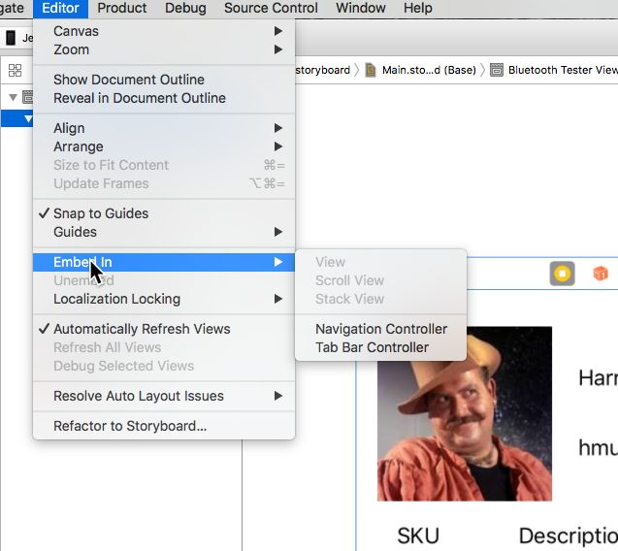Select the Description label on canvas
Screen dimensions: 618x551
tap(568, 536)
